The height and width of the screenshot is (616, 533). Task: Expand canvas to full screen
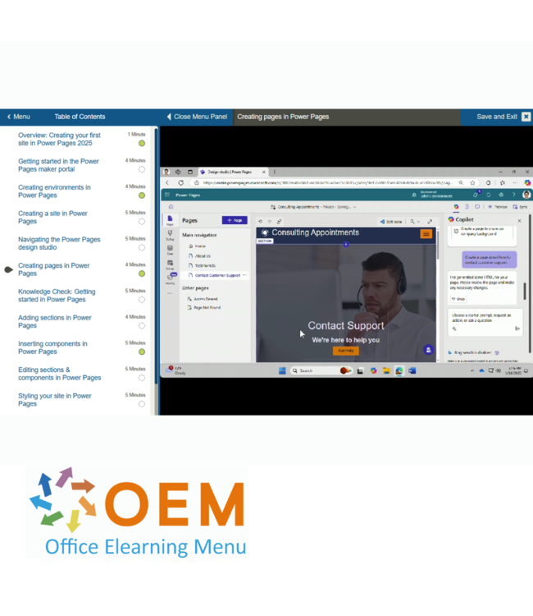[x=430, y=222]
